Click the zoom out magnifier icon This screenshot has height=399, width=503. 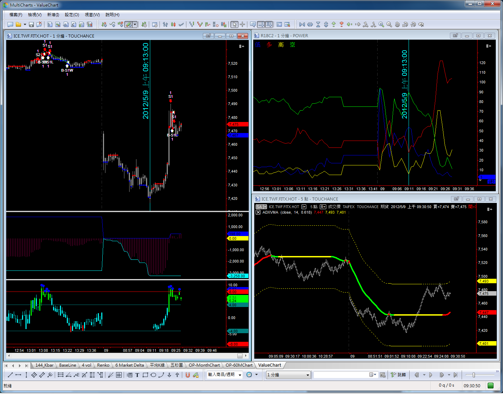coord(389,24)
